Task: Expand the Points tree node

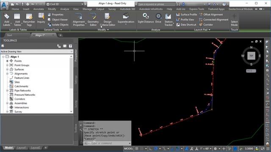Action: [7, 61]
